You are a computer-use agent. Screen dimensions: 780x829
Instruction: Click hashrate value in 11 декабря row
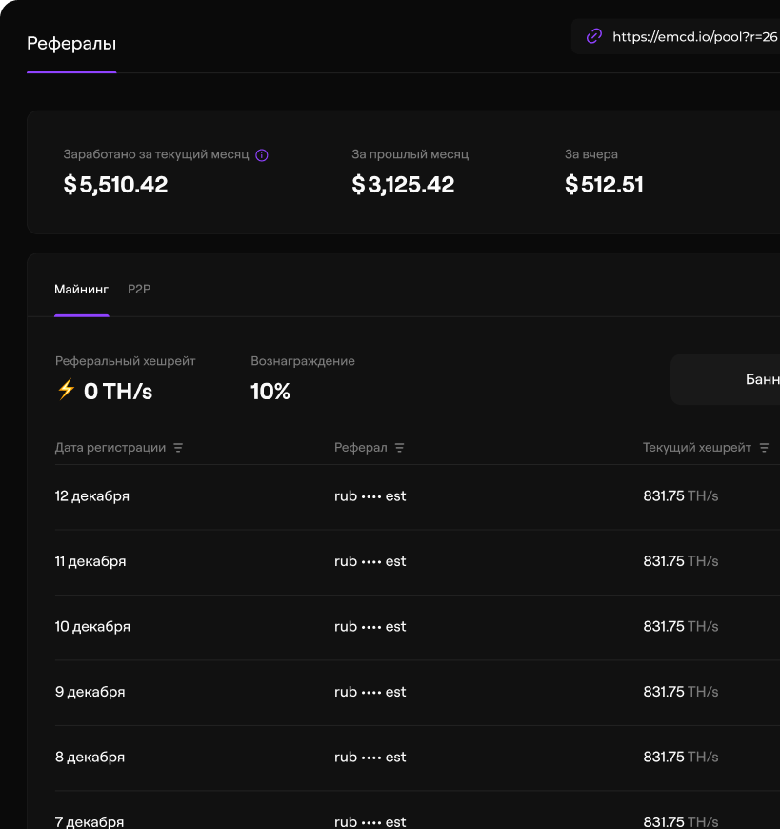681,561
